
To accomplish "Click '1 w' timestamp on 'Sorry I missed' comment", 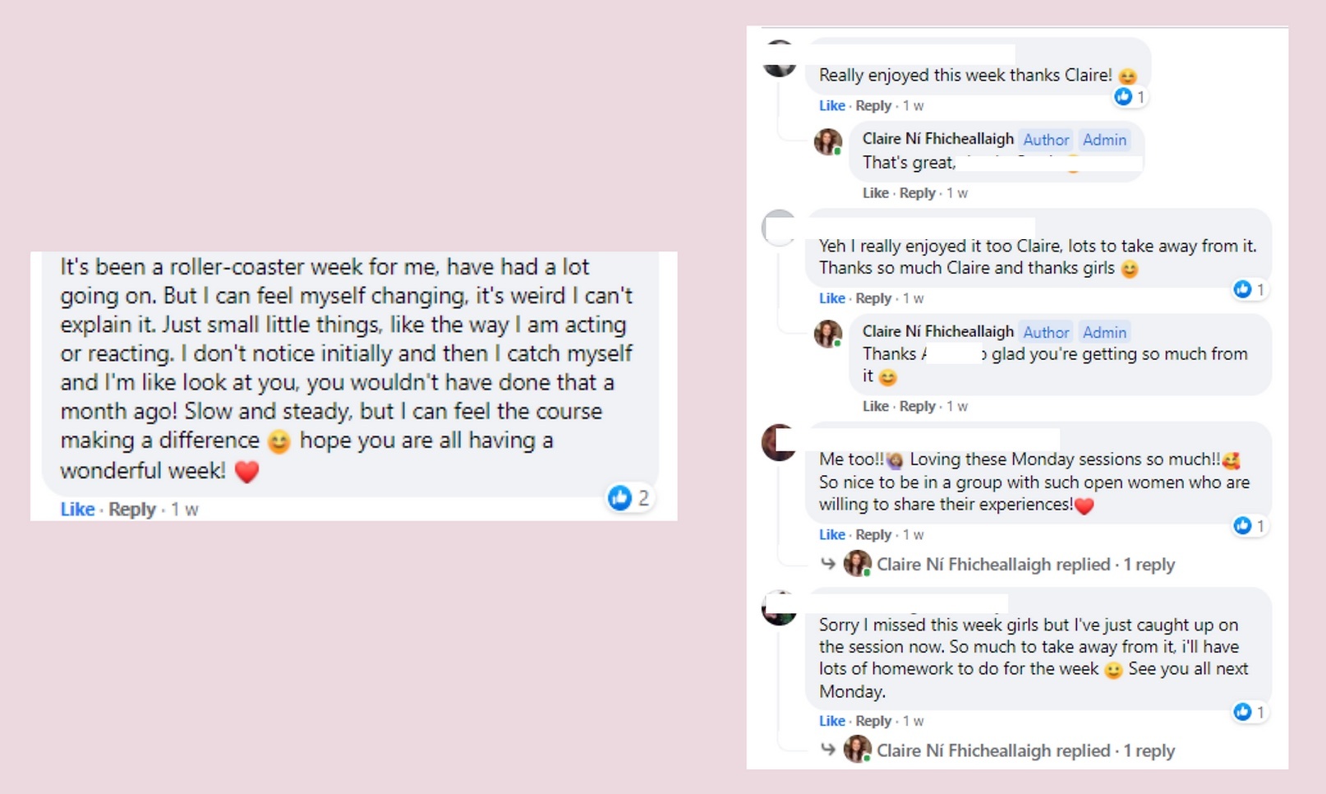I will [x=914, y=721].
